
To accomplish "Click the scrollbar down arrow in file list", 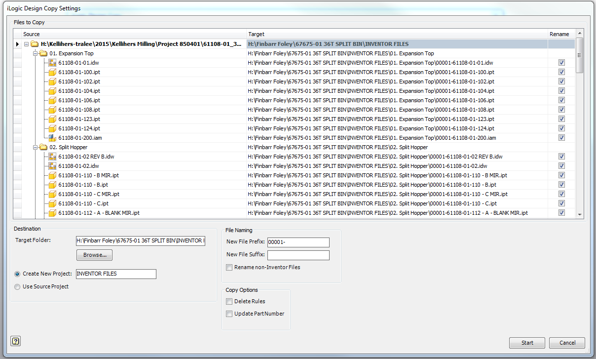I will click(580, 215).
